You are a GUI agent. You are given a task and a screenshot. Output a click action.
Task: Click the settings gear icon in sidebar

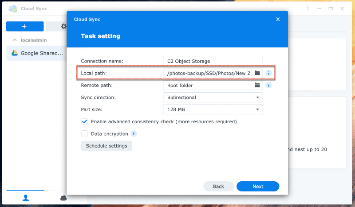pos(63,27)
